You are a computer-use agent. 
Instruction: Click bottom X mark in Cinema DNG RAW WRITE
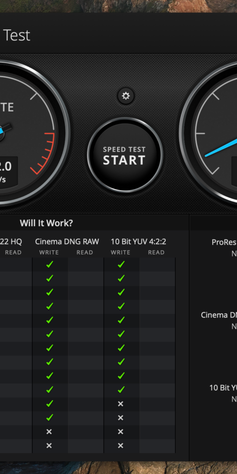pyautogui.click(x=49, y=446)
